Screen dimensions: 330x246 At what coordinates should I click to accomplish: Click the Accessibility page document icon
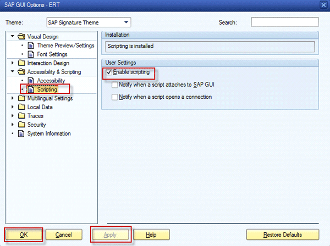pyautogui.click(x=31, y=81)
